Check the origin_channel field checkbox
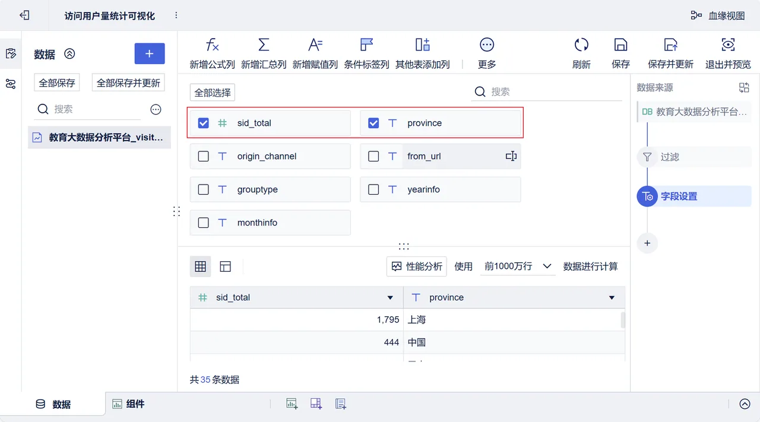Image resolution: width=760 pixels, height=422 pixels. pos(204,156)
